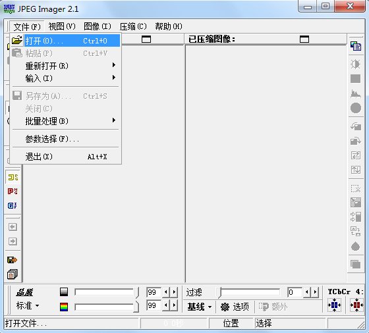Image resolution: width=369 pixels, height=333 pixels.
Task: Increase luminance quality with right arrow
Action: (x=174, y=292)
